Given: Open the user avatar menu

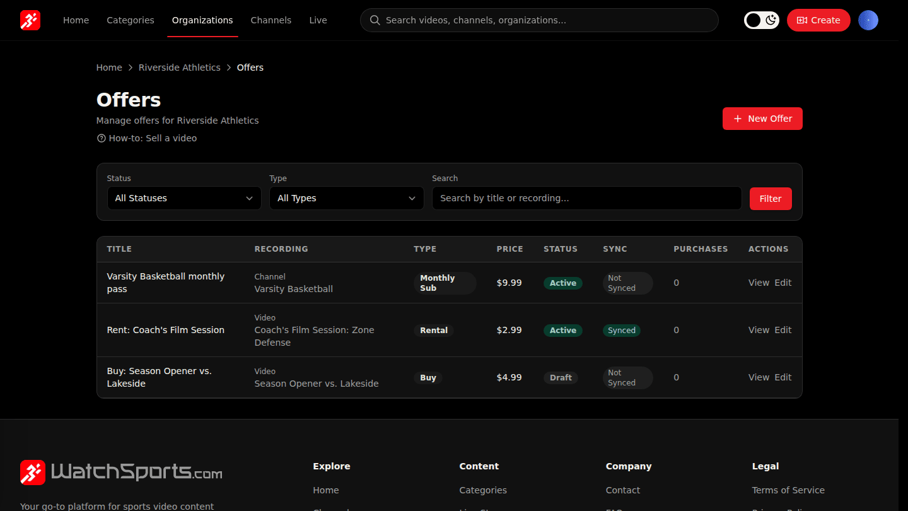Looking at the screenshot, I should [x=868, y=20].
